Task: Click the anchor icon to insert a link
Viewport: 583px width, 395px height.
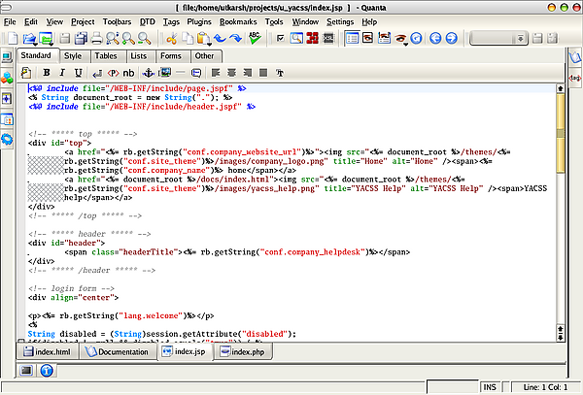Action: [x=148, y=73]
